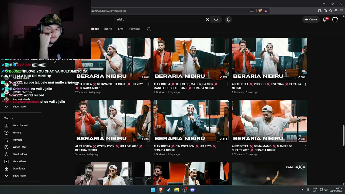
Task: Click the browser address bar URL
Action: coord(109,11)
